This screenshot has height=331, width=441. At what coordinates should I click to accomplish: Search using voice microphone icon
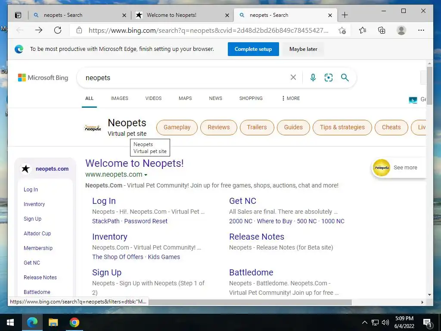[x=313, y=78]
